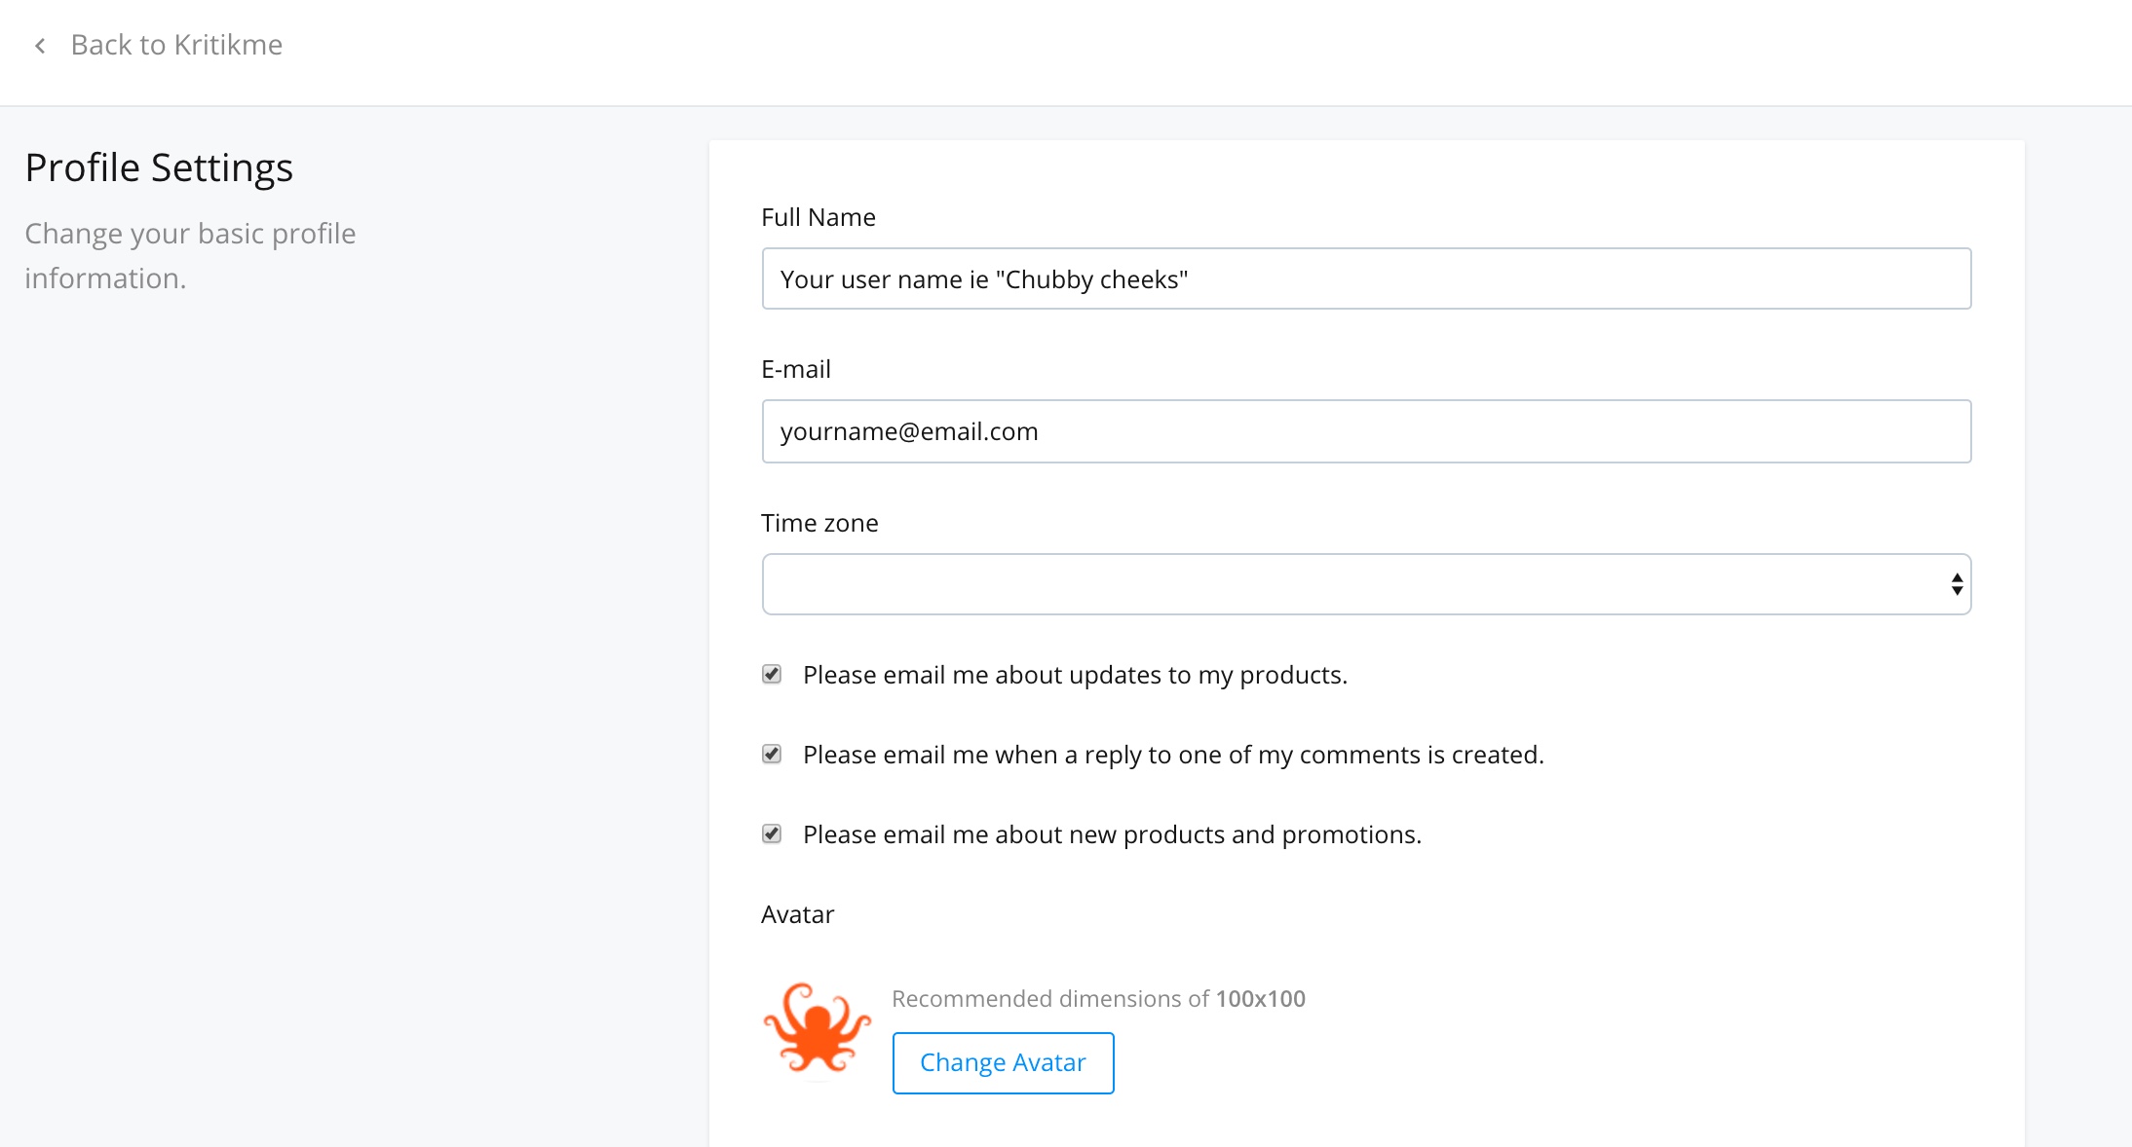Image resolution: width=2132 pixels, height=1147 pixels.
Task: Uncheck email updates to my products
Action: click(x=772, y=674)
